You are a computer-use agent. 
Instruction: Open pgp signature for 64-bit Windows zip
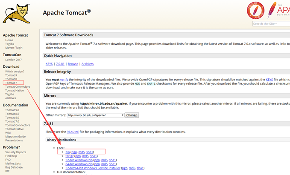97,164
